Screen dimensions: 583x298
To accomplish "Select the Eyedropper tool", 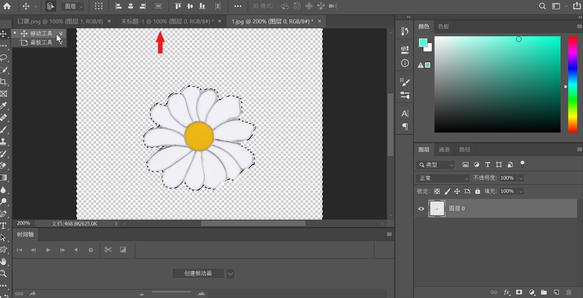I will tap(4, 106).
